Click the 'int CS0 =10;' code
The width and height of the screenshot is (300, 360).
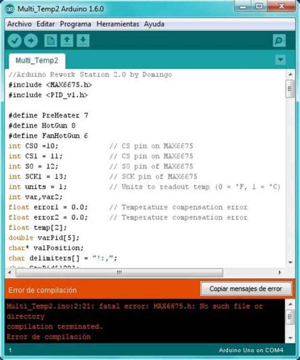click(33, 146)
